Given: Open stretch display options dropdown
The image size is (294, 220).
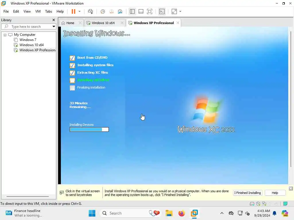Looking at the screenshot, I should point(180,11).
